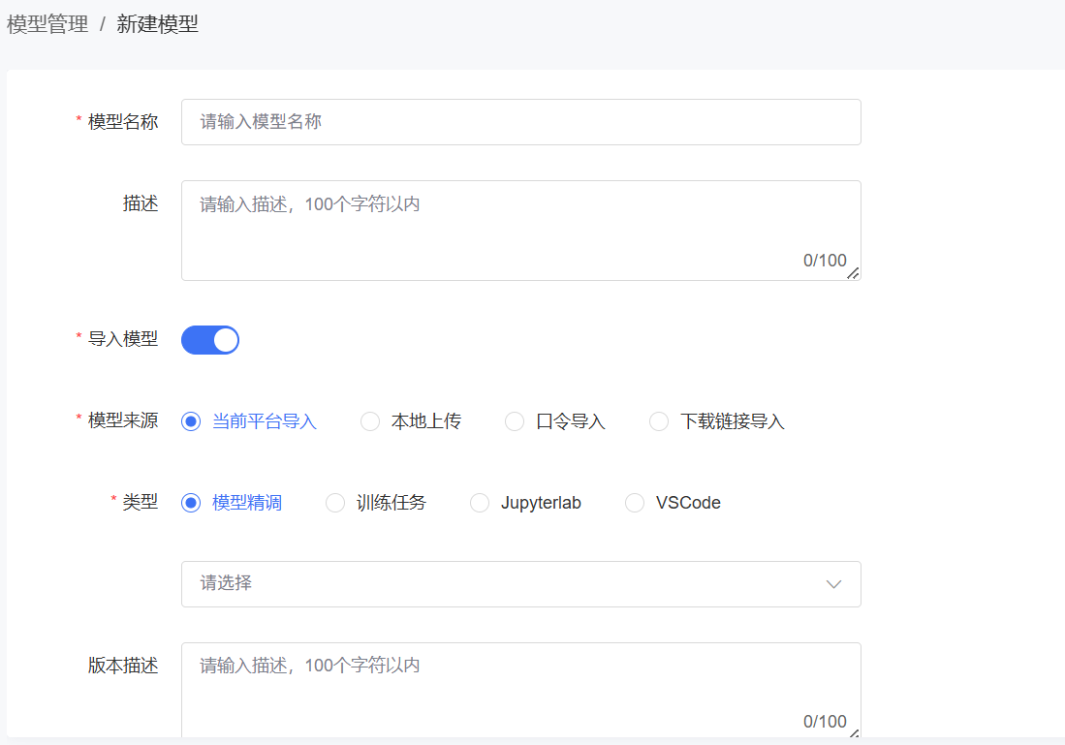Click the 描述 textarea resize handle
This screenshot has width=1065, height=745.
tap(853, 273)
